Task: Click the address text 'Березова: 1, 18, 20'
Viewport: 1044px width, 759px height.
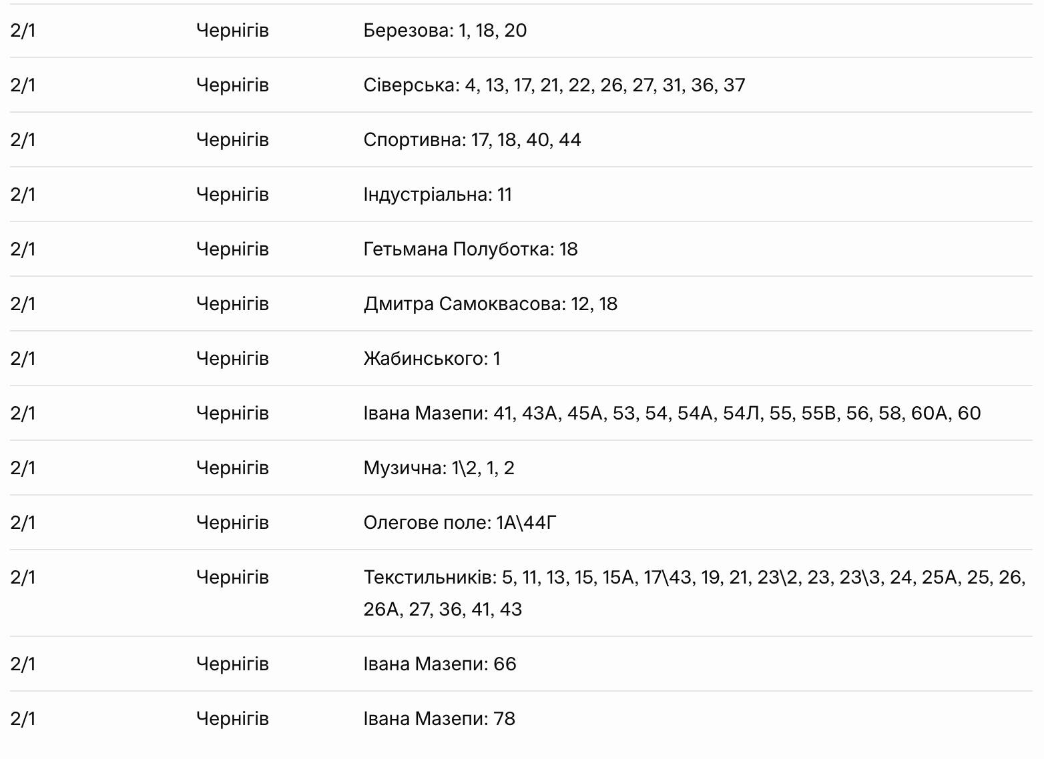Action: pyautogui.click(x=445, y=31)
